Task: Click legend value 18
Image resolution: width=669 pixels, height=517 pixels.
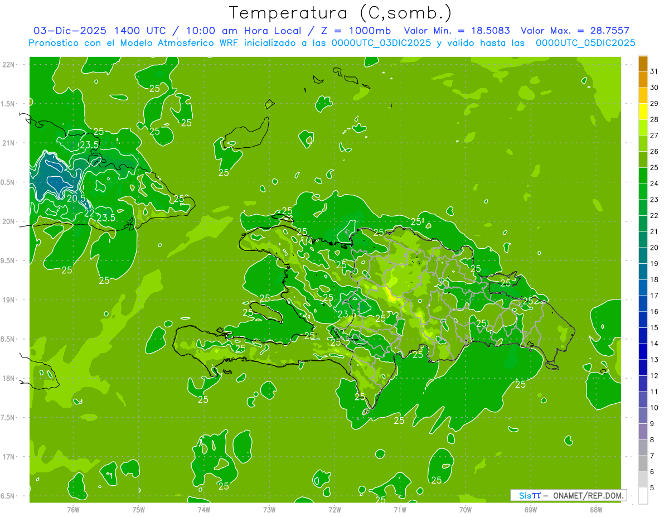Action: click(655, 279)
